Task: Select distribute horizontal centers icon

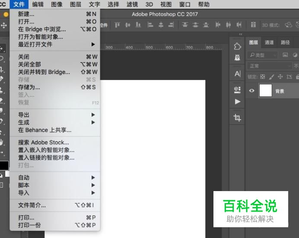Action: click(228, 25)
